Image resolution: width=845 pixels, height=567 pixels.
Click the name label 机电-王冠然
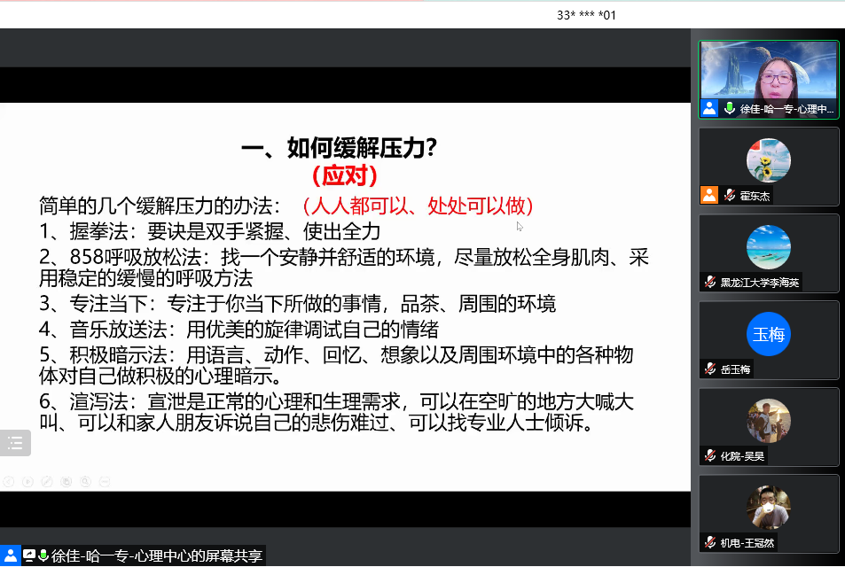[747, 543]
